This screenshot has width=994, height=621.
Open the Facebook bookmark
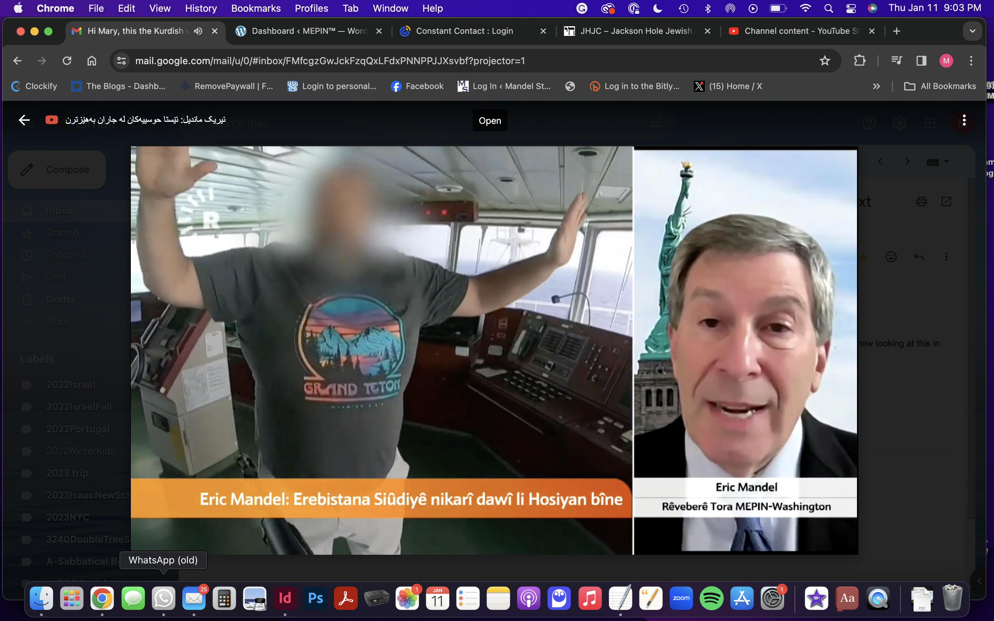tap(417, 86)
